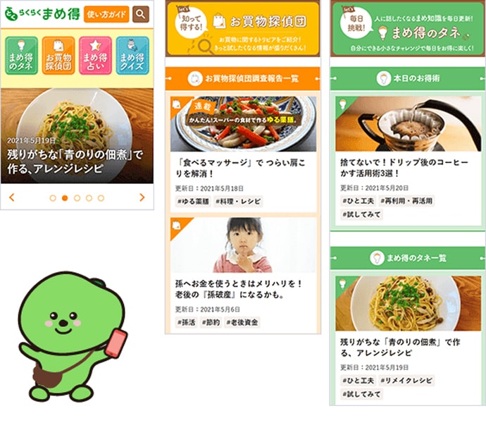Click the まめ得のタネ green banner

pyautogui.click(x=408, y=28)
